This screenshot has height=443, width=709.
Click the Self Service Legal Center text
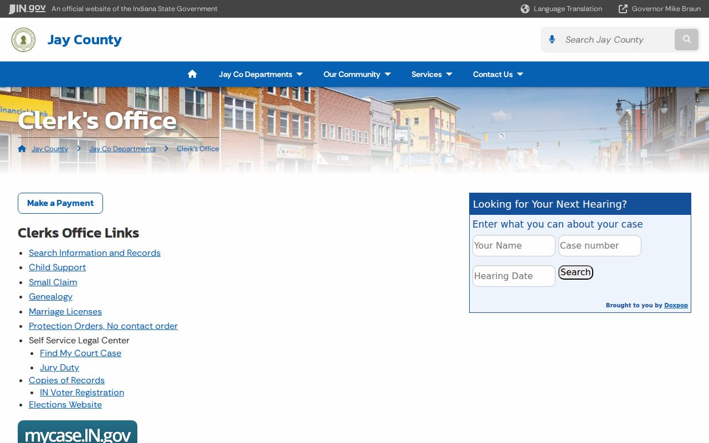(x=79, y=341)
